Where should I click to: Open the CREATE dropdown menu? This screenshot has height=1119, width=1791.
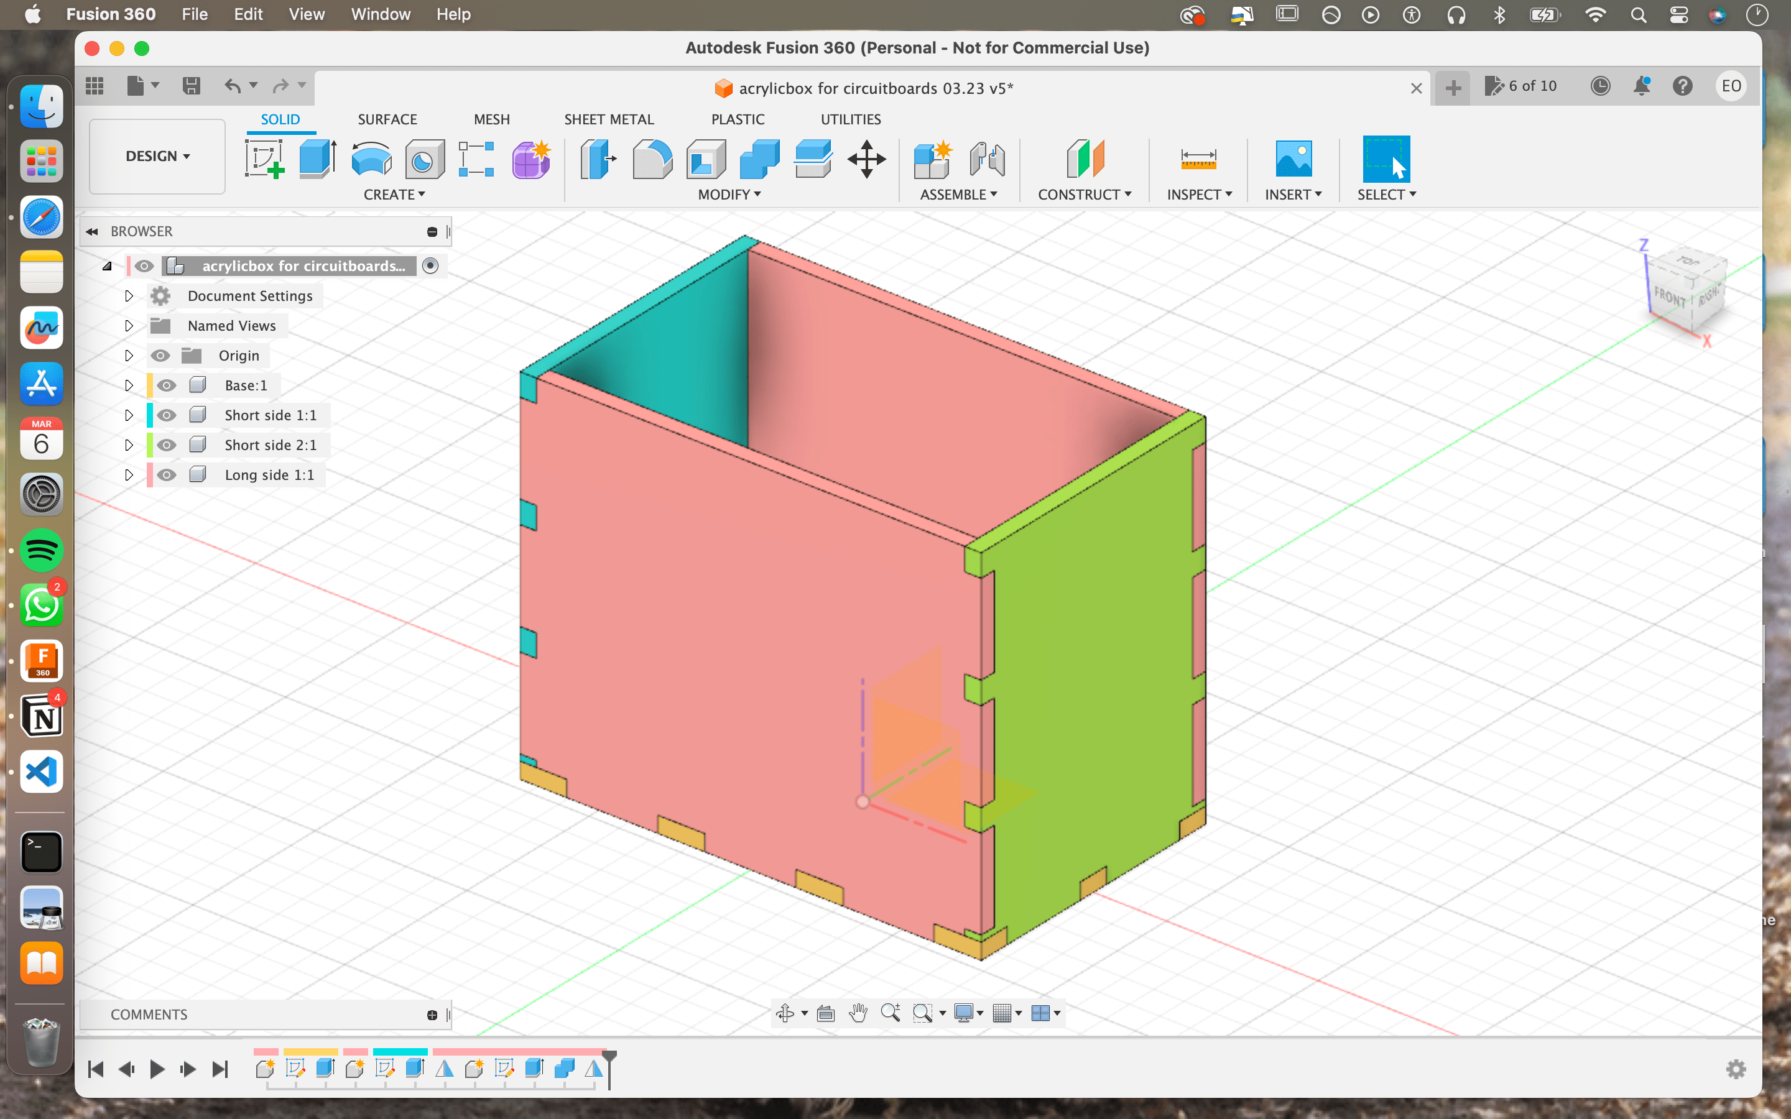point(394,195)
